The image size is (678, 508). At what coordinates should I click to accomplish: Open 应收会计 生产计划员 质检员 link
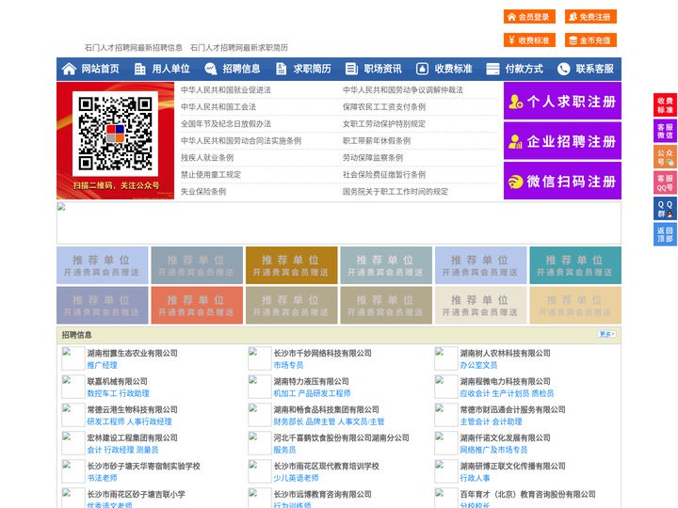[x=507, y=393]
